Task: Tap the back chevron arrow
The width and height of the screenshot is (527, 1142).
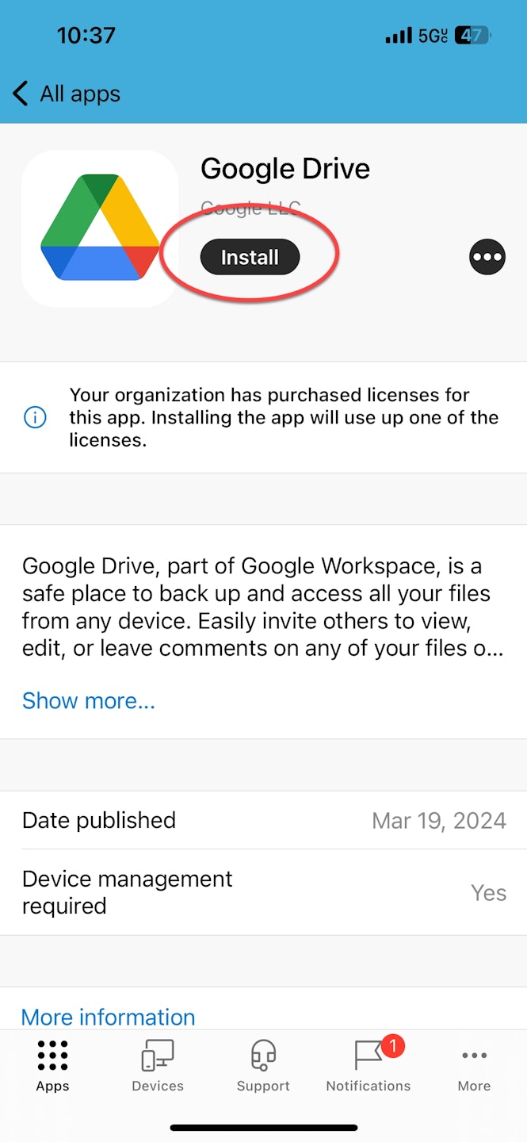Action: click(21, 94)
